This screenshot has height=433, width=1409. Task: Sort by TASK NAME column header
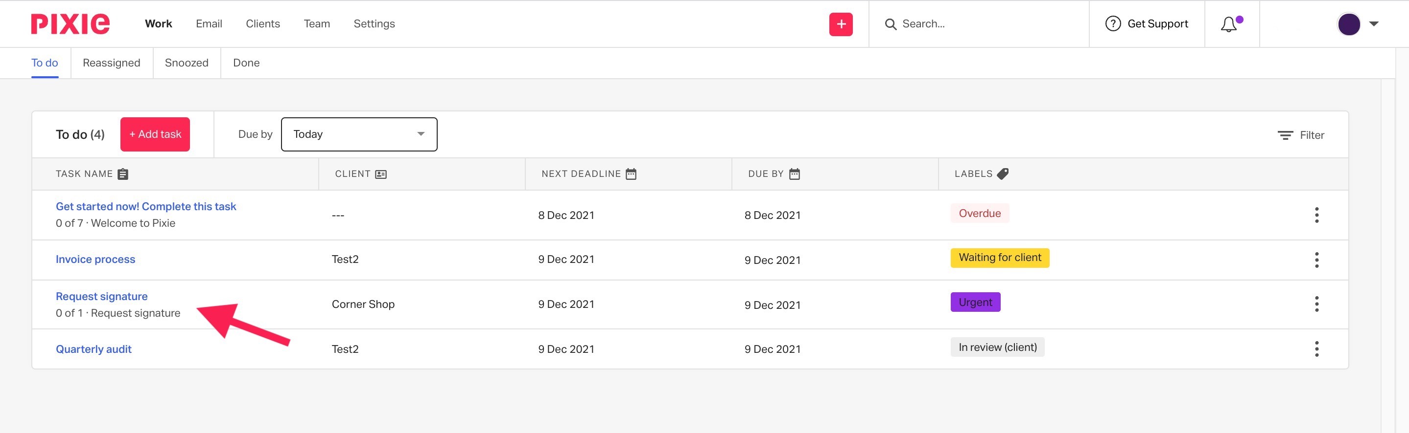[84, 173]
